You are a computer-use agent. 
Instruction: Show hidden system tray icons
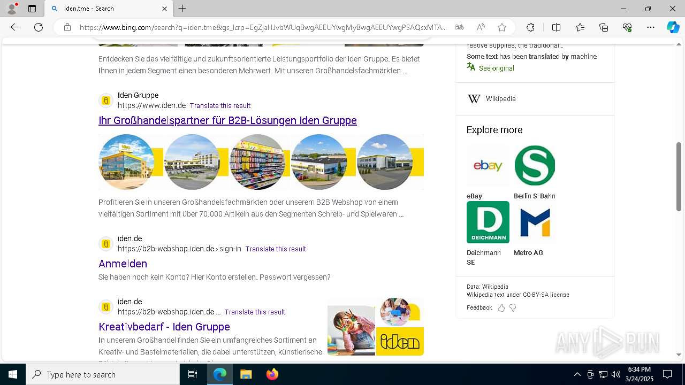coord(577,374)
